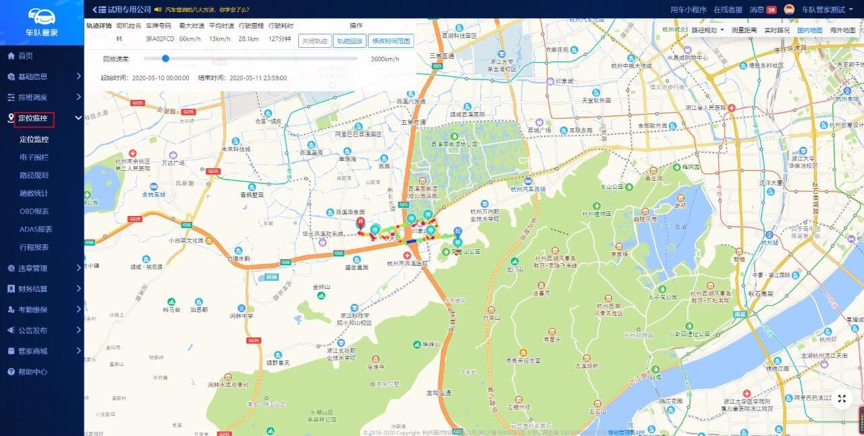Switch to 海外地图 overseas map

tap(842, 30)
